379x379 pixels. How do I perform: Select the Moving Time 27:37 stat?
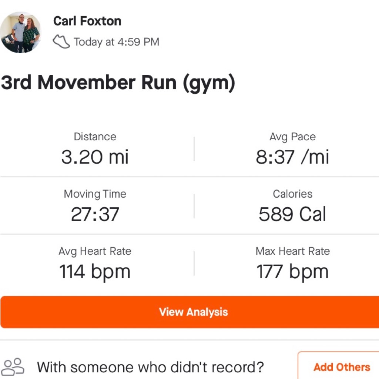tap(95, 206)
